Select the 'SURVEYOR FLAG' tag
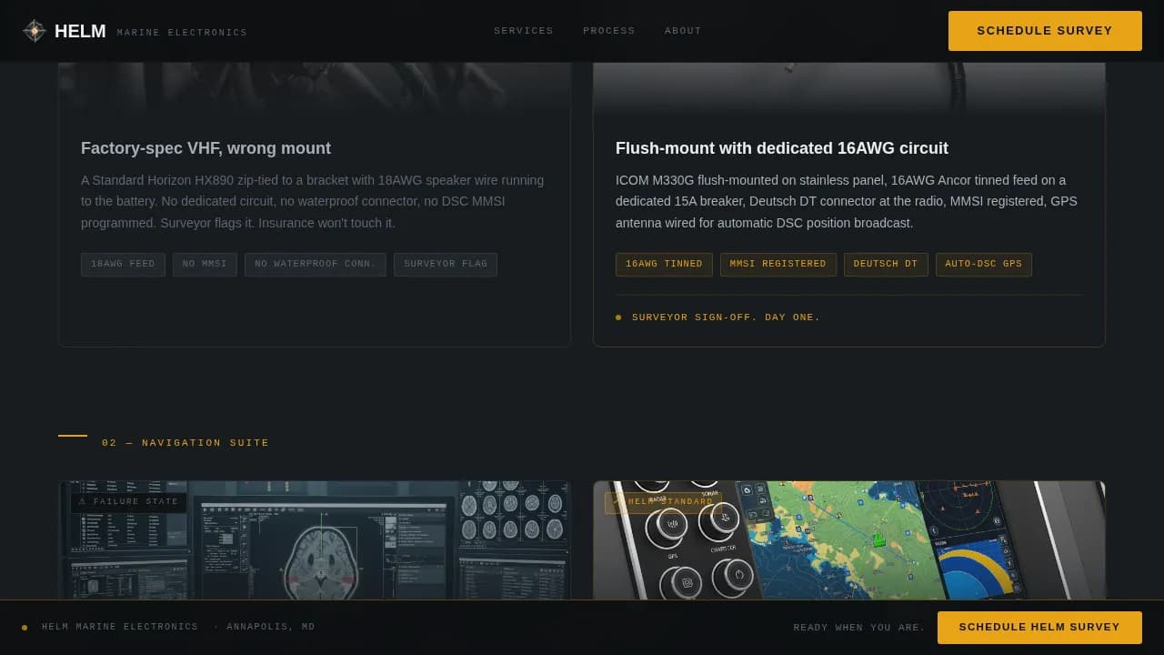Viewport: 1164px width, 655px height. (x=446, y=265)
